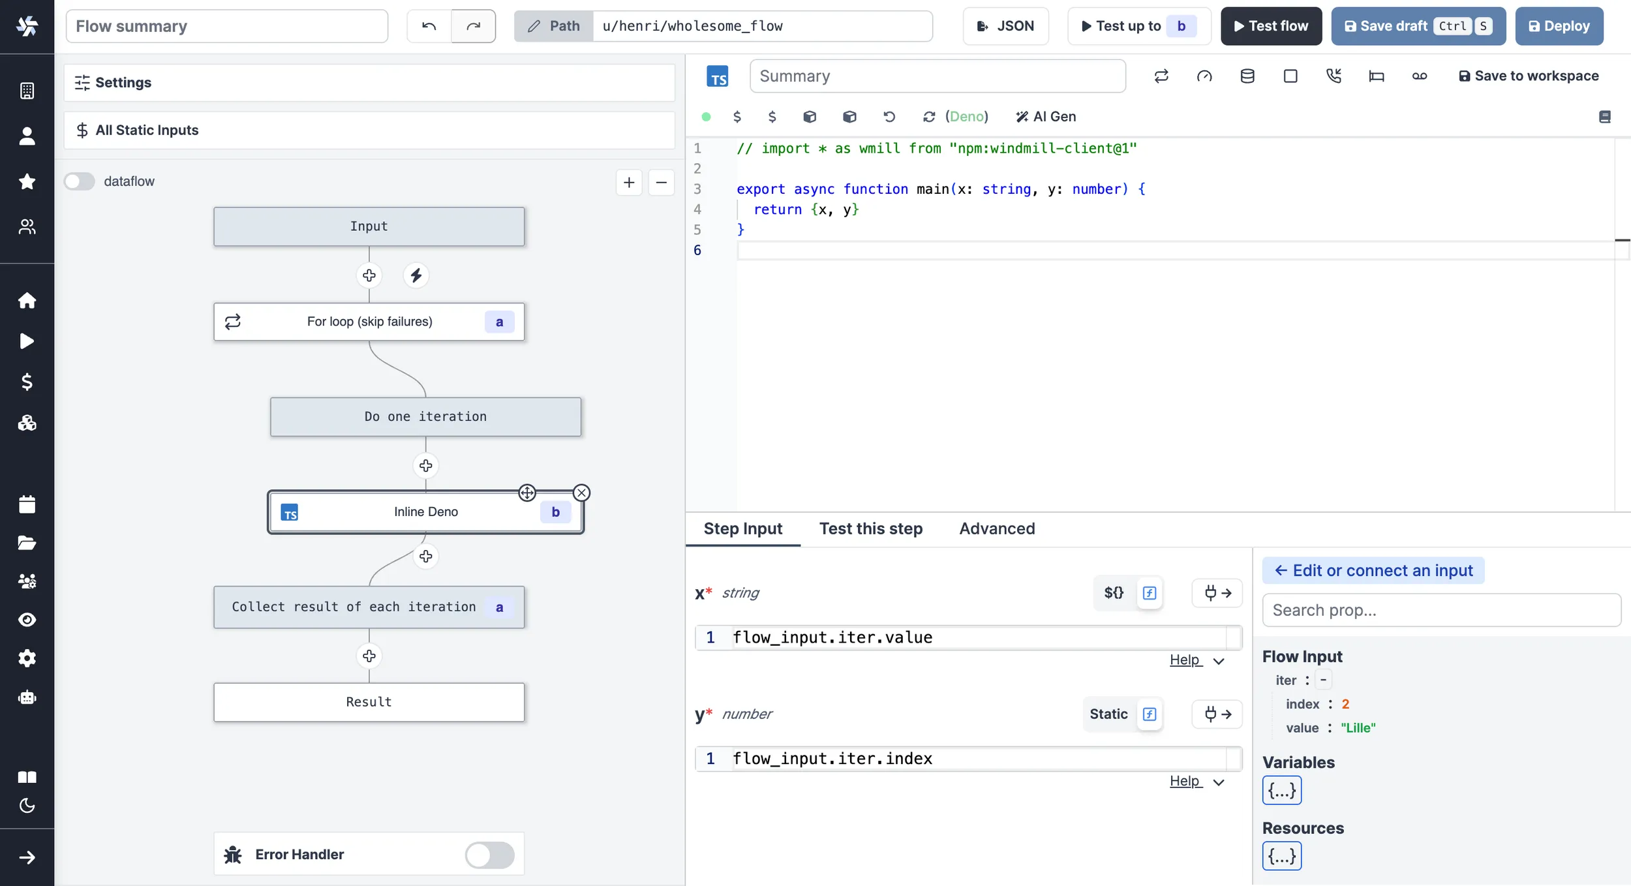Click the Deno runtime indicator icon
This screenshot has width=1631, height=886.
click(966, 117)
